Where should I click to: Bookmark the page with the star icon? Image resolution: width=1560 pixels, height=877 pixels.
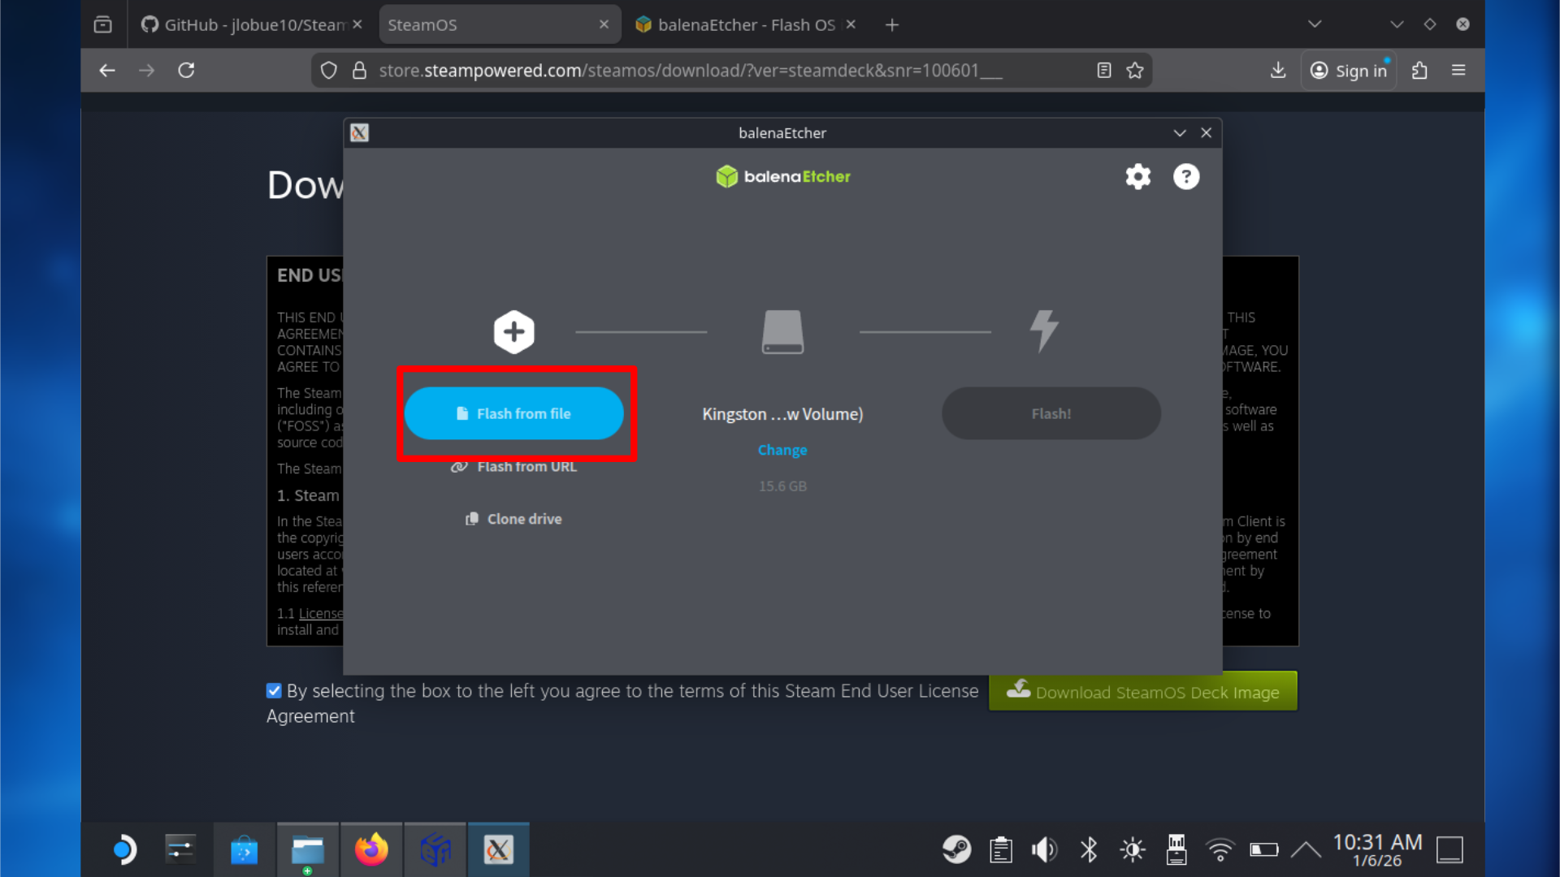(1135, 70)
